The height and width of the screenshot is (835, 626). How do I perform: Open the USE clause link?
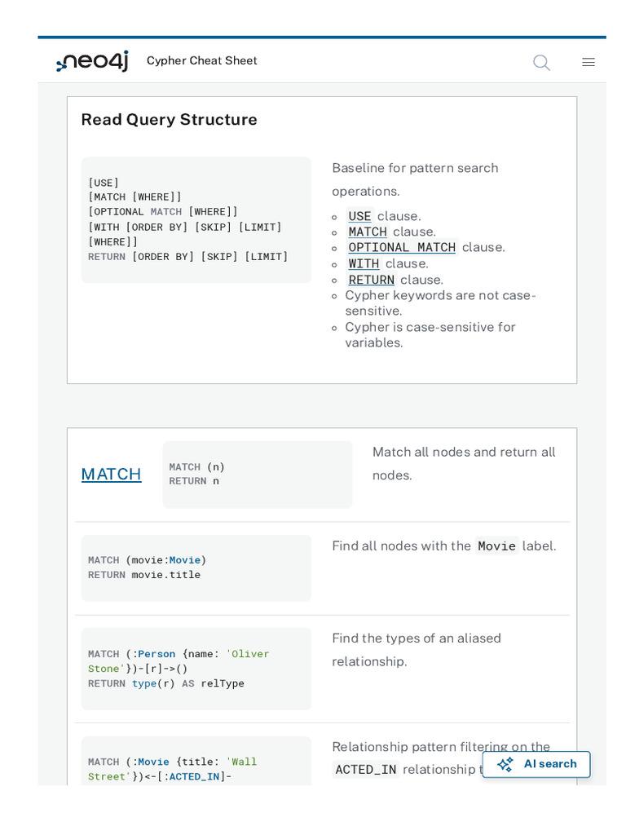359,216
